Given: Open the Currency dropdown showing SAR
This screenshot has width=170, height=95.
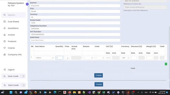Looking at the screenshot, I should tap(125, 58).
